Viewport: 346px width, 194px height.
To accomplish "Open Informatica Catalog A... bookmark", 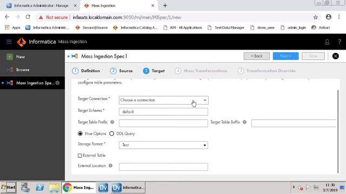I will coord(135,27).
